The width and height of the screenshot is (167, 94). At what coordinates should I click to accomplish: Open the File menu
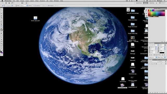[14, 1]
